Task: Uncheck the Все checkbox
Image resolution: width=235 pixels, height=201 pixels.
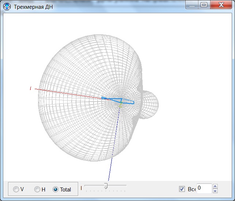Action: 182,189
